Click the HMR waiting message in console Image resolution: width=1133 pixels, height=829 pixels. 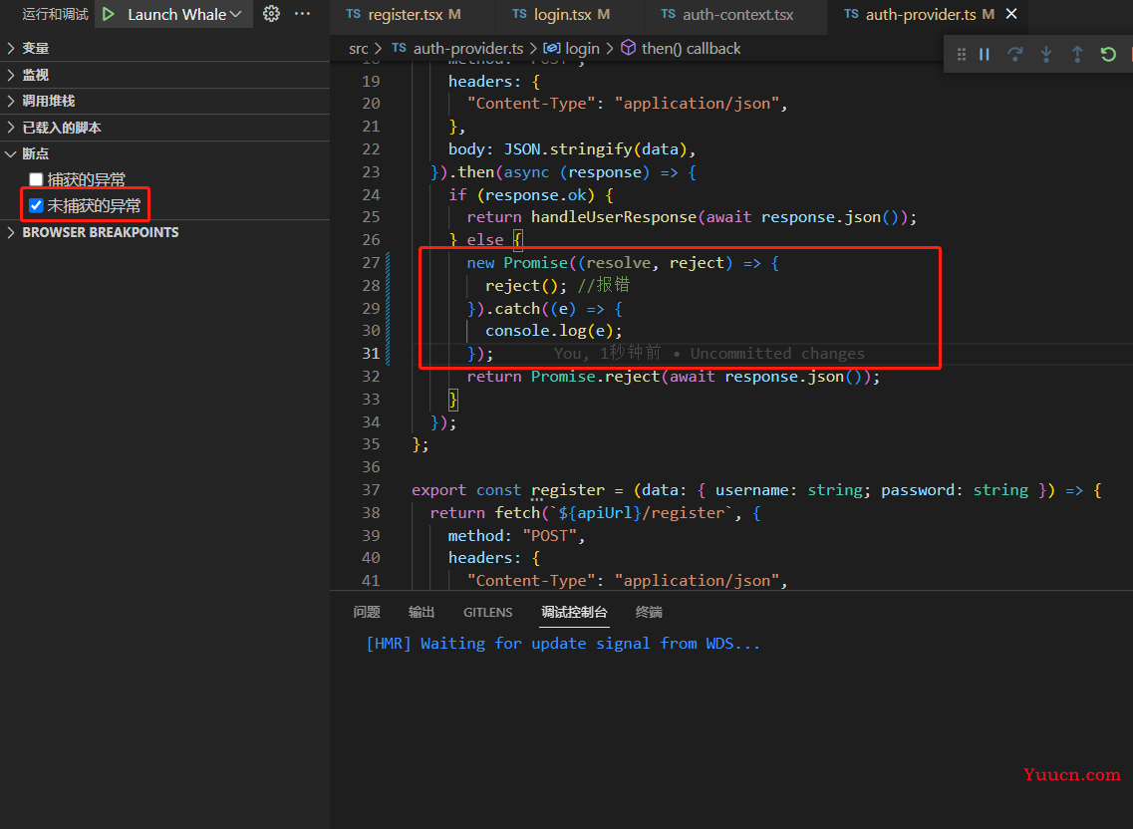(x=564, y=644)
